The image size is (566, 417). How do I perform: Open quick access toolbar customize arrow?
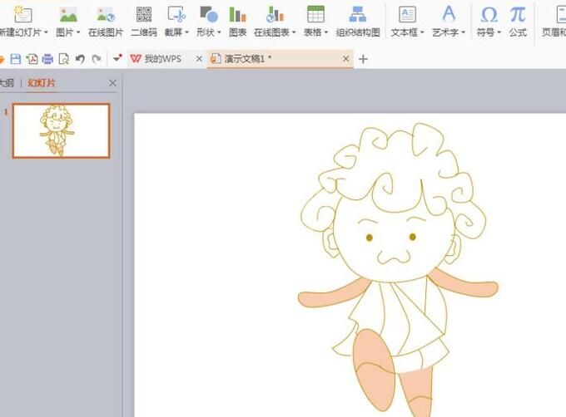tap(117, 57)
